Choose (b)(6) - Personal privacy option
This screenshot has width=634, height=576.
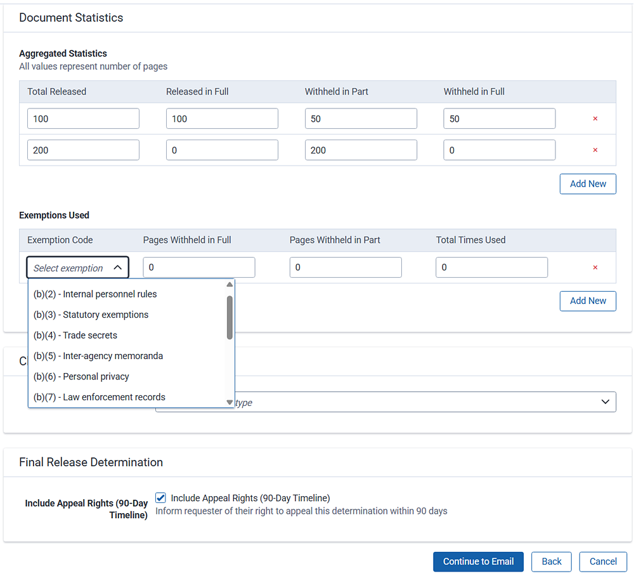coord(81,377)
